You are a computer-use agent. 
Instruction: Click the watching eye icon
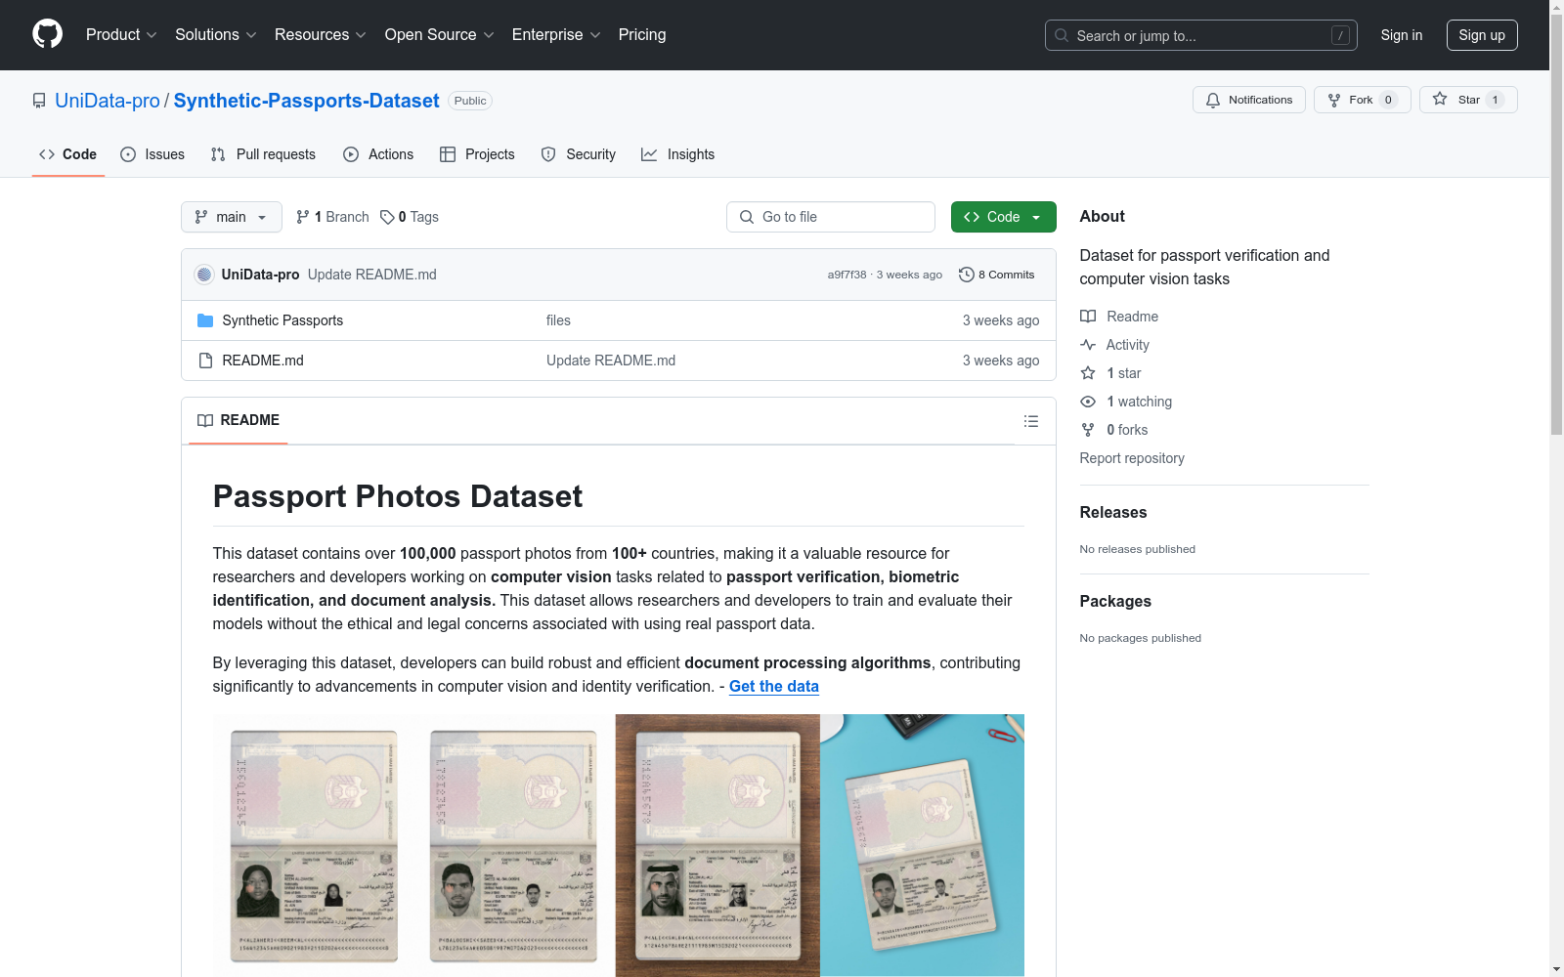(1088, 401)
